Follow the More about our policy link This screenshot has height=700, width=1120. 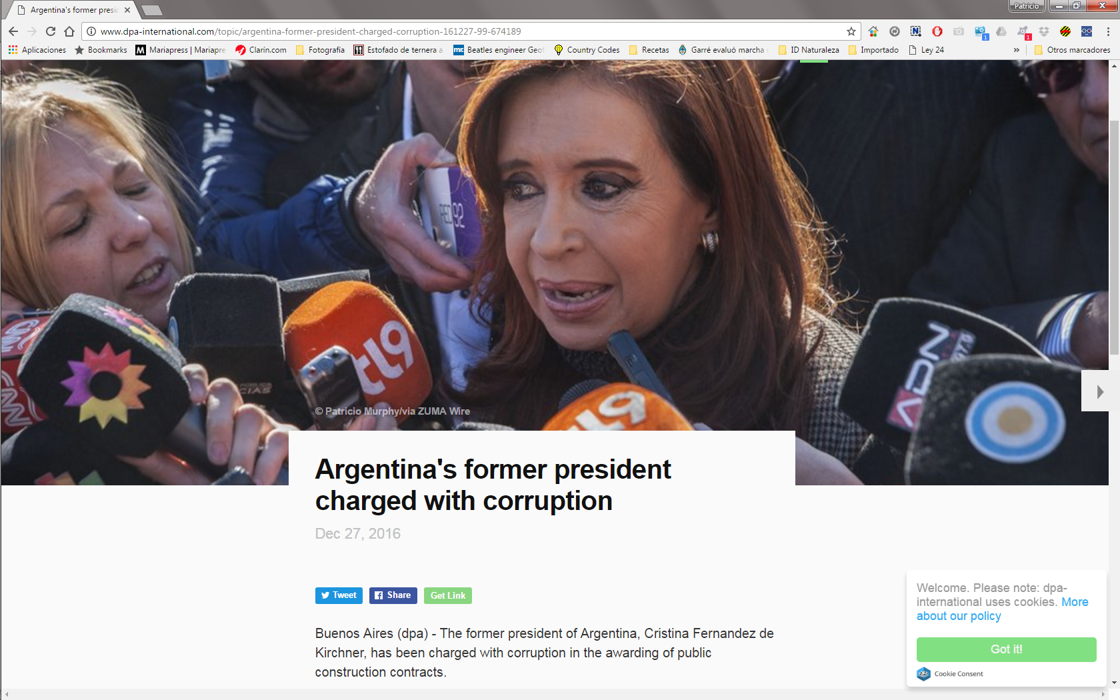coord(1002,609)
